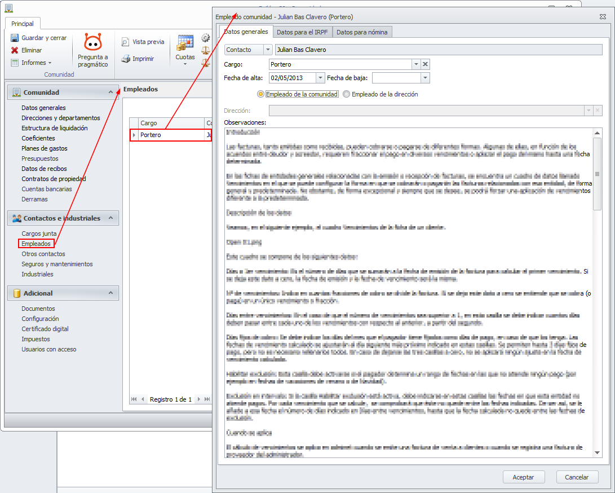
Task: Select Empleado de la comunidad option
Action: click(x=298, y=94)
